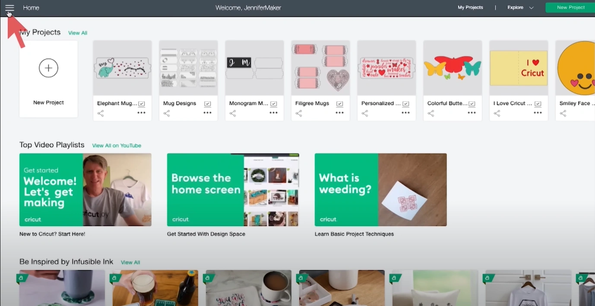
Task: Click 'New to Cricut? Start Here!' caption
Action: coord(52,234)
